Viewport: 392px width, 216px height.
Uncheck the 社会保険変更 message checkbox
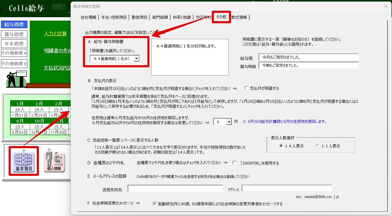[x=155, y=204]
